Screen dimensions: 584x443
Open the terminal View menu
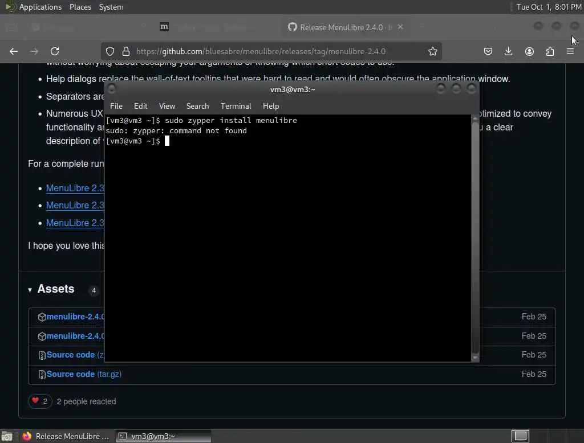pos(167,106)
